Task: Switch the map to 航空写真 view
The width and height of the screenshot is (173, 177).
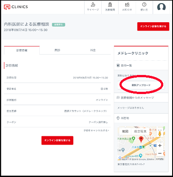Action: [140, 131]
